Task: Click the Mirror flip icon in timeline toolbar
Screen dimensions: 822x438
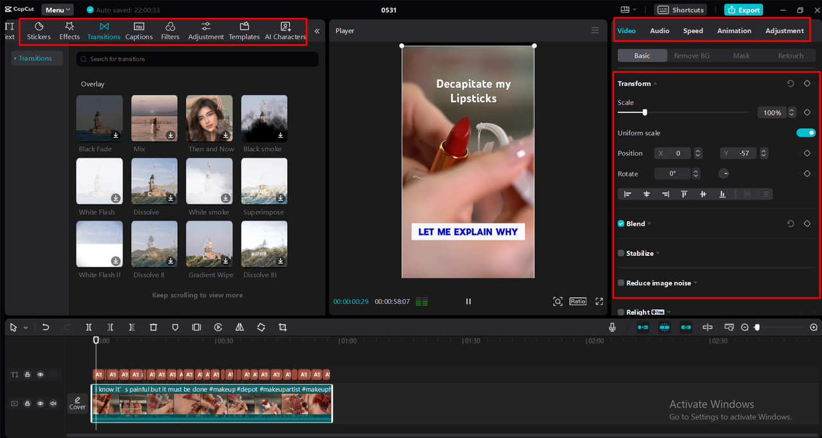Action: [240, 327]
